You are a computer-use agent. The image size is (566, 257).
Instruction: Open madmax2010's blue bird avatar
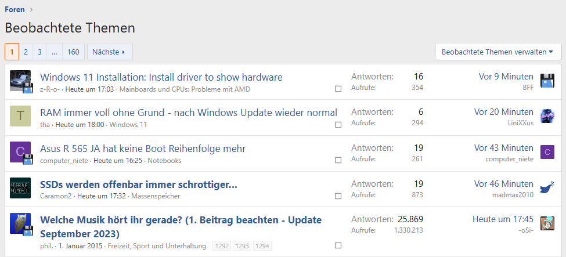(547, 188)
